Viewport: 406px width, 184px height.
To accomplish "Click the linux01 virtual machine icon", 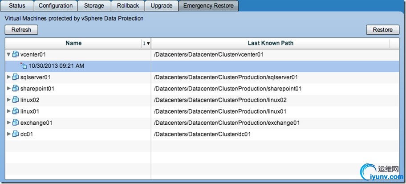I will point(16,111).
